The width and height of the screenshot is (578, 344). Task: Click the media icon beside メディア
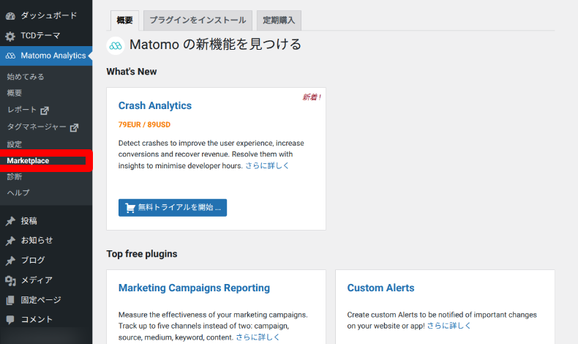click(10, 280)
